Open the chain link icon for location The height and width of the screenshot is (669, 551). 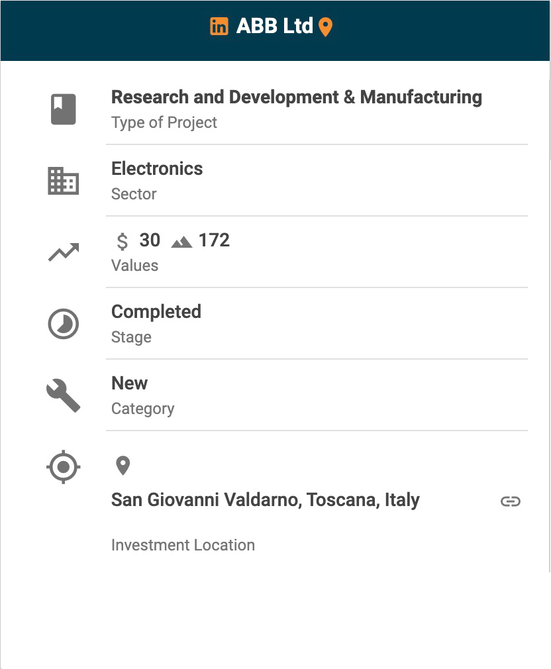[510, 501]
